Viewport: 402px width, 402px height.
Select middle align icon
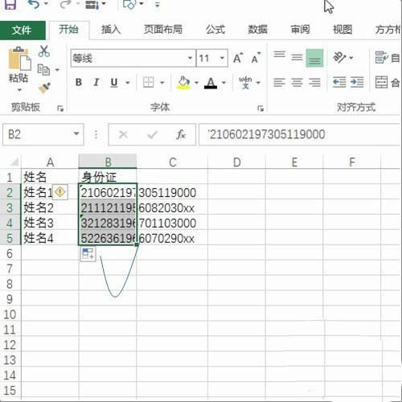tap(297, 57)
